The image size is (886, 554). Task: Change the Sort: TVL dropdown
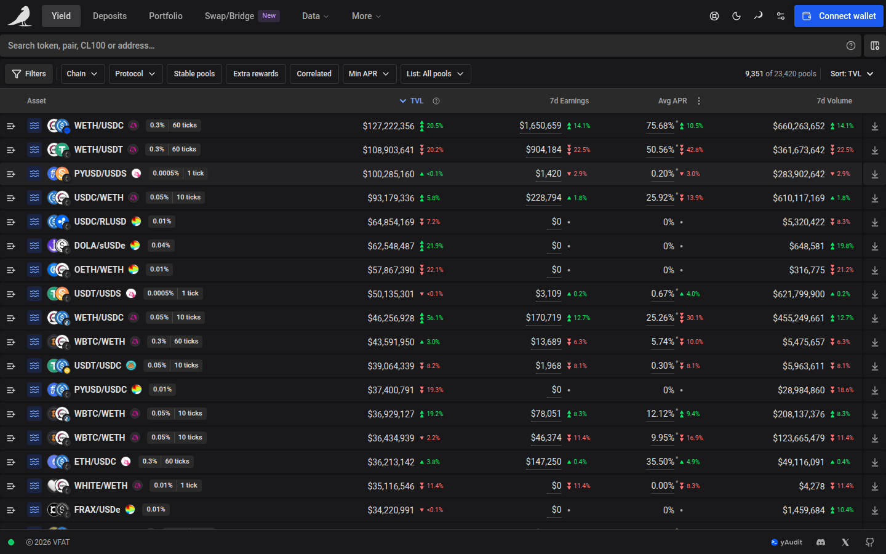tap(852, 74)
